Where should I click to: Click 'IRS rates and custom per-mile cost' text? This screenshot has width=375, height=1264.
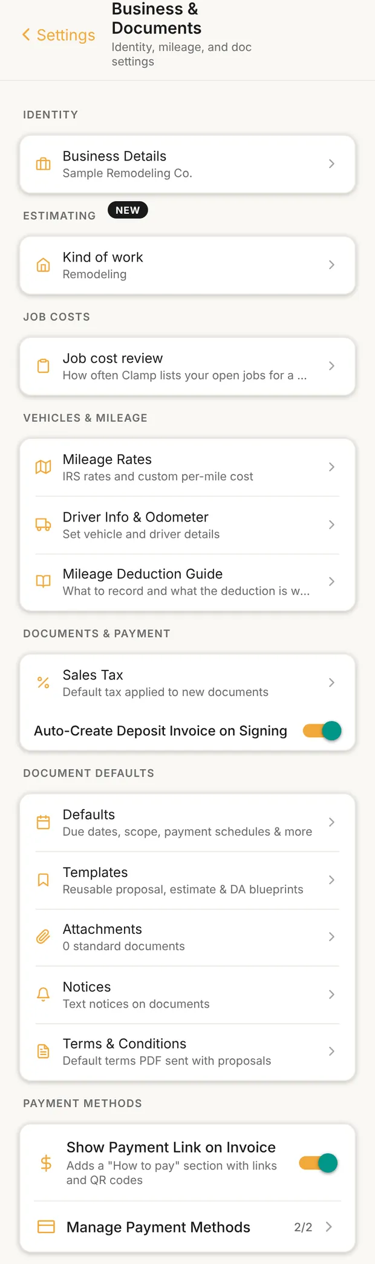click(x=158, y=477)
